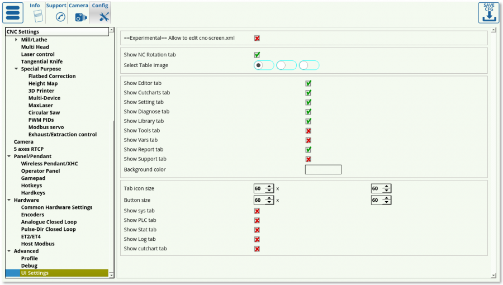Collapse the Advanced tree node
Screen dimensions: 503x285
pos(9,251)
